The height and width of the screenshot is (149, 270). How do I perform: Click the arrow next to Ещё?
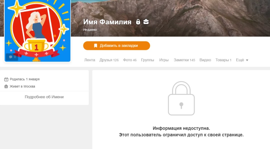[x=247, y=60]
